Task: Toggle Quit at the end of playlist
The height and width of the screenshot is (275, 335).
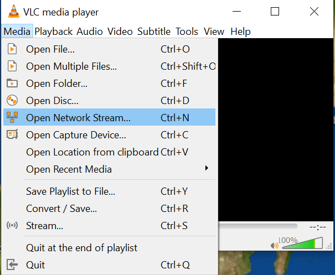Action: [x=81, y=248]
